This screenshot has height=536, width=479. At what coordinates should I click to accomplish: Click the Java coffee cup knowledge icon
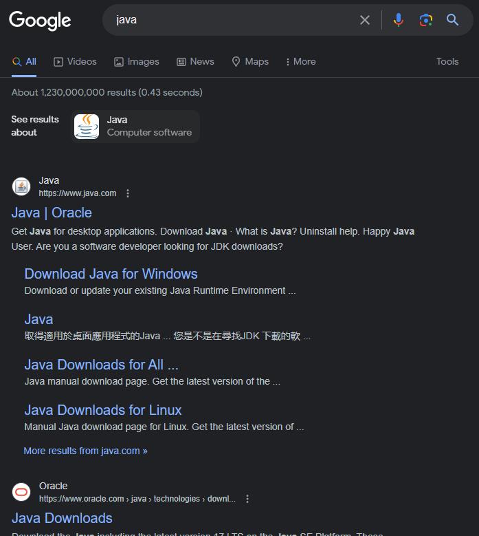87,127
